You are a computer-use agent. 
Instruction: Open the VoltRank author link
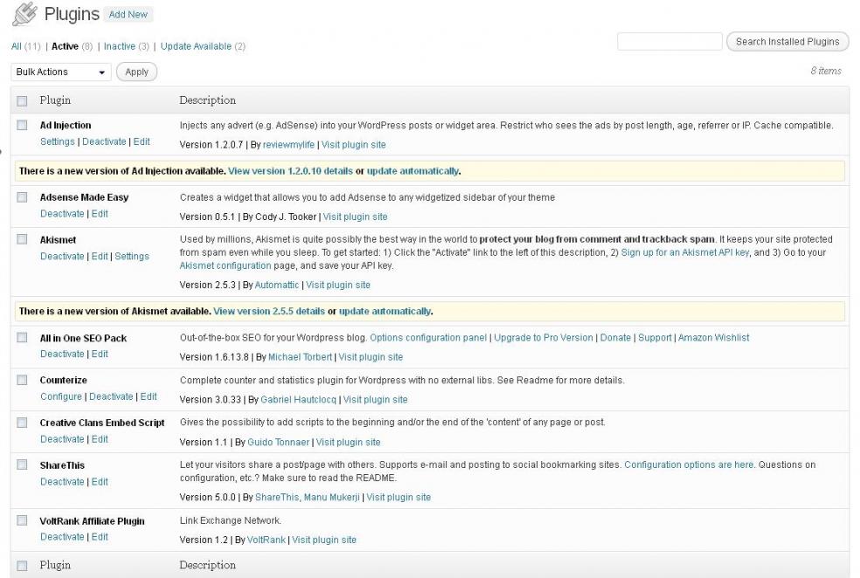(266, 540)
